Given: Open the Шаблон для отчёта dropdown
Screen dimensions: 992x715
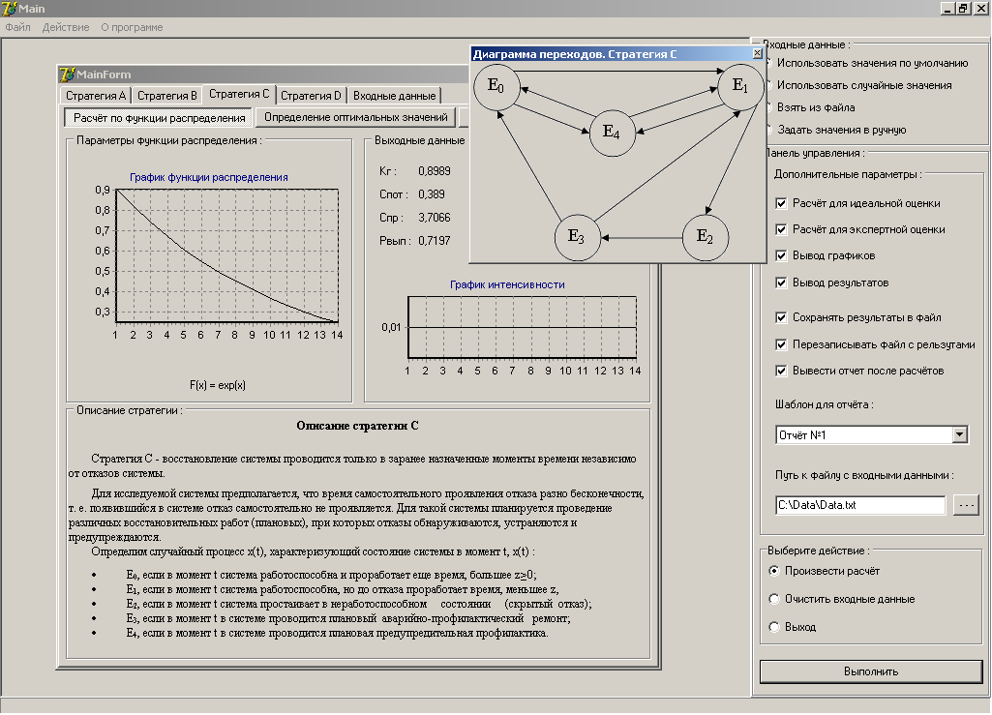Looking at the screenshot, I should (x=959, y=435).
